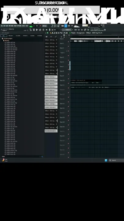The height and width of the screenshot is (221, 124).
Task: Select the playlist Zoom magnifier tool
Action: pos(65,33)
